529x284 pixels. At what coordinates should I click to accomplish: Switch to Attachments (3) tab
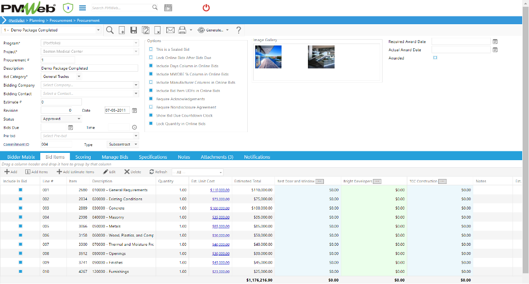tap(217, 157)
